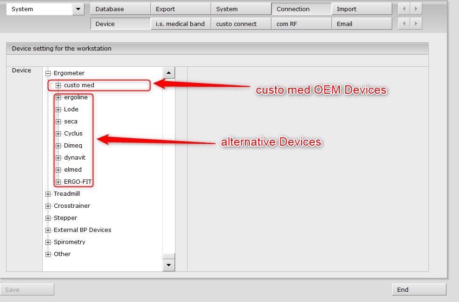Screen dimensions: 459x302
Task: Select the Connection tab
Action: pos(302,9)
